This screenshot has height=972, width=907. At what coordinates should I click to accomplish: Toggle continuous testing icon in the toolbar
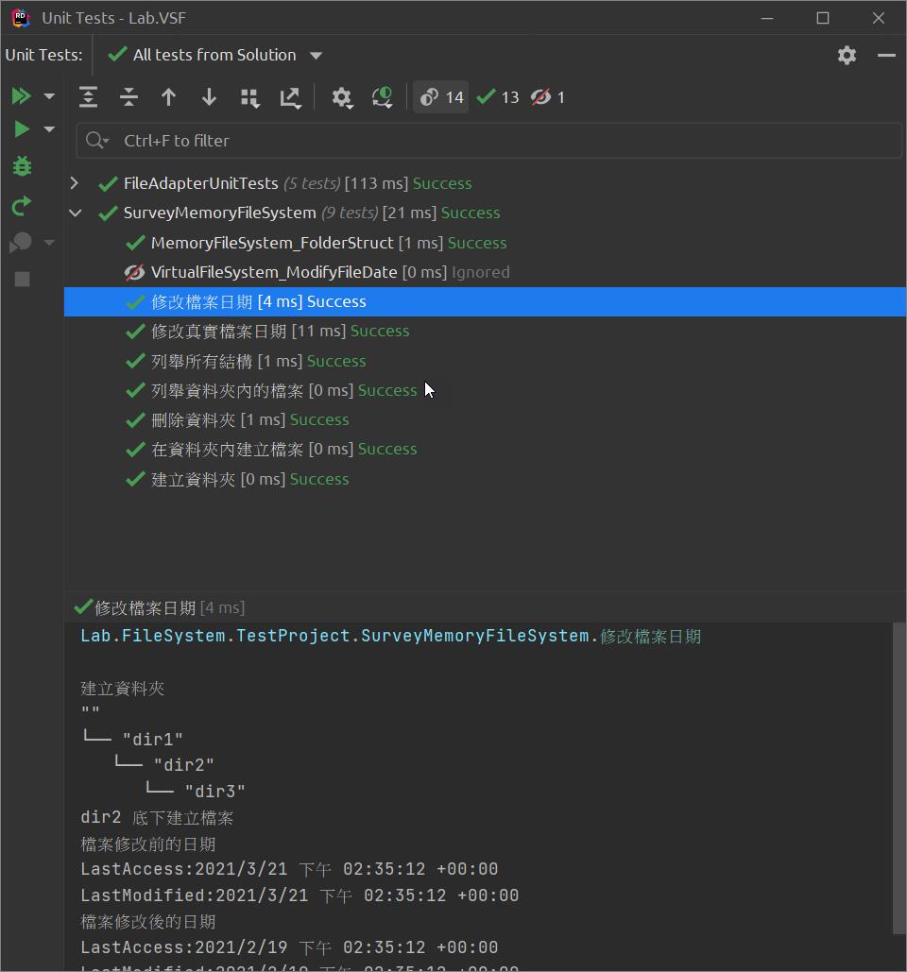(x=382, y=97)
